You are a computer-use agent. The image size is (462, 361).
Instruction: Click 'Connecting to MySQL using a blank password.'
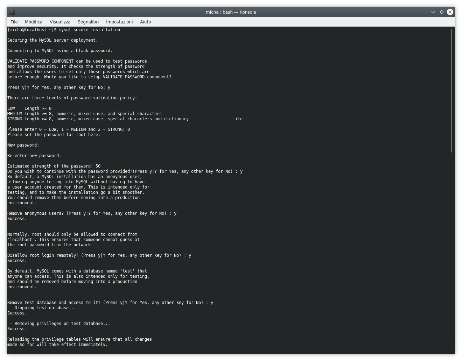pyautogui.click(x=60, y=51)
